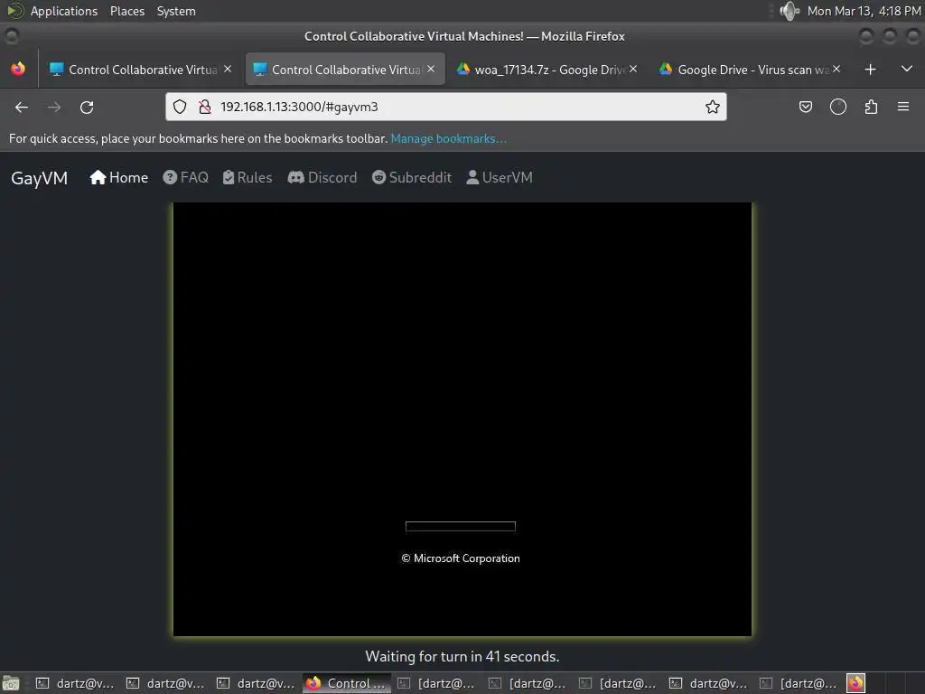Image resolution: width=925 pixels, height=694 pixels.
Task: Close the Google Drive Virus scan tab
Action: pyautogui.click(x=836, y=69)
